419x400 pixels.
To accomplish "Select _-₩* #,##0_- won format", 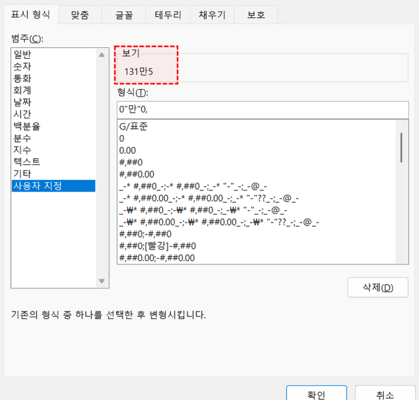I will [x=256, y=210].
